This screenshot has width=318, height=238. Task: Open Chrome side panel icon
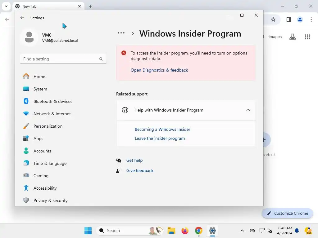click(289, 20)
